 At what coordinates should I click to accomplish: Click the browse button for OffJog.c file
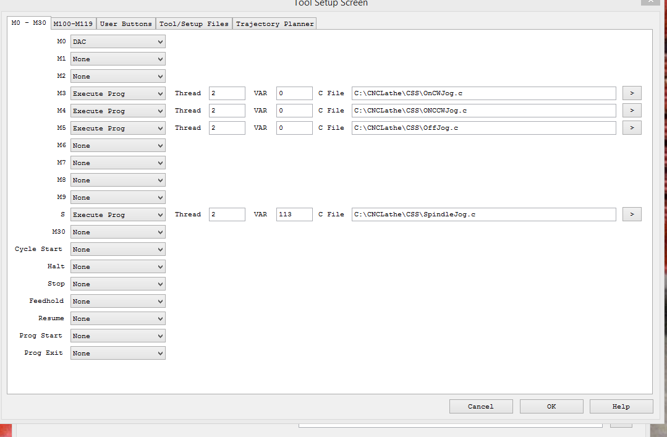(x=631, y=128)
